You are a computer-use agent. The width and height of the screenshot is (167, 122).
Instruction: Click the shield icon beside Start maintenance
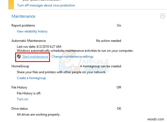(x=19, y=57)
